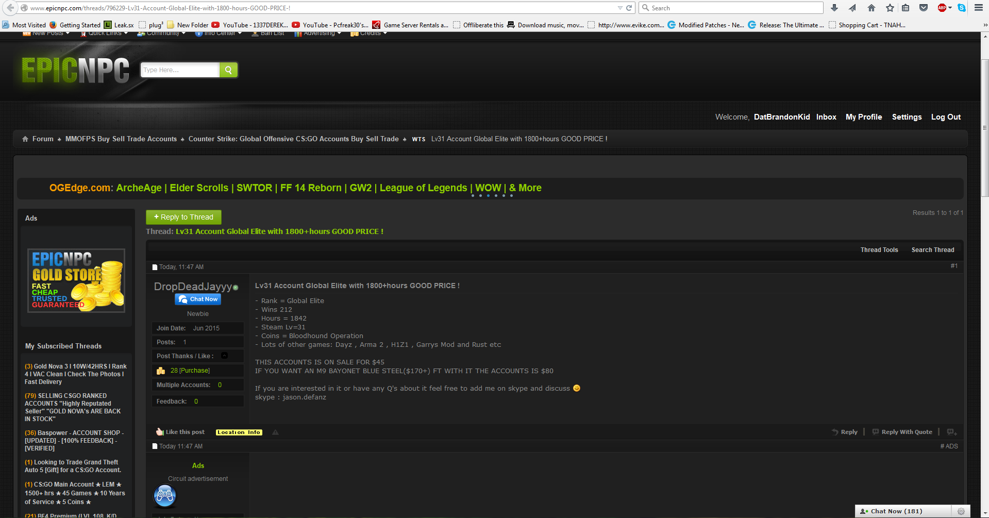This screenshot has width=989, height=518.
Task: Click the browser Search box
Action: tap(732, 8)
